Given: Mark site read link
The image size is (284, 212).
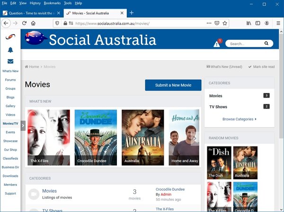Looking at the screenshot, I should point(261,67).
